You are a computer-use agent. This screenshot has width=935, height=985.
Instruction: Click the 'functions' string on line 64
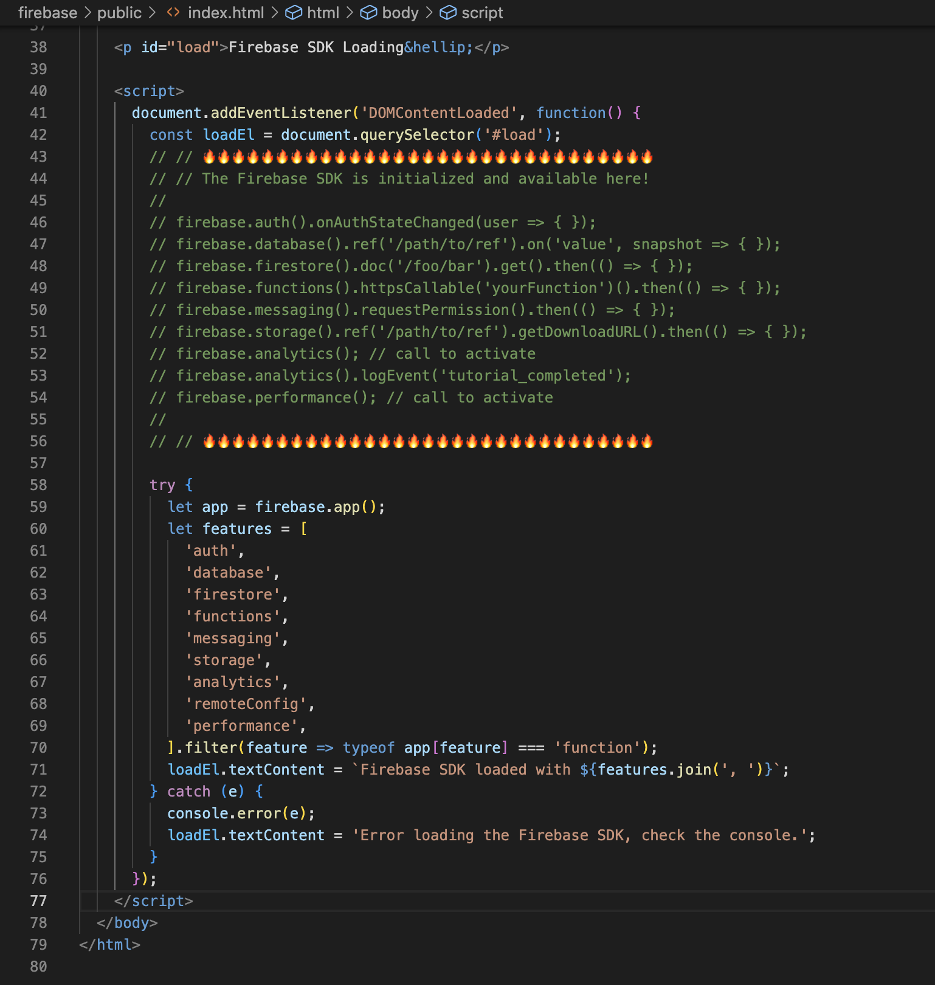(x=233, y=617)
